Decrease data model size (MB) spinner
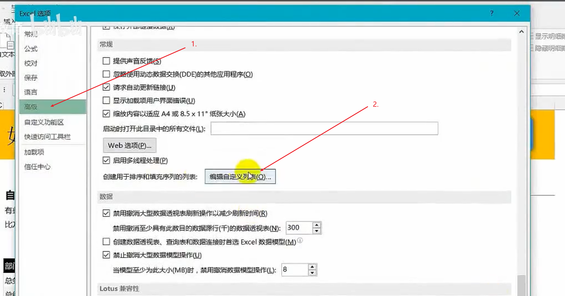Screen dimensions: 565x296 [312, 273]
